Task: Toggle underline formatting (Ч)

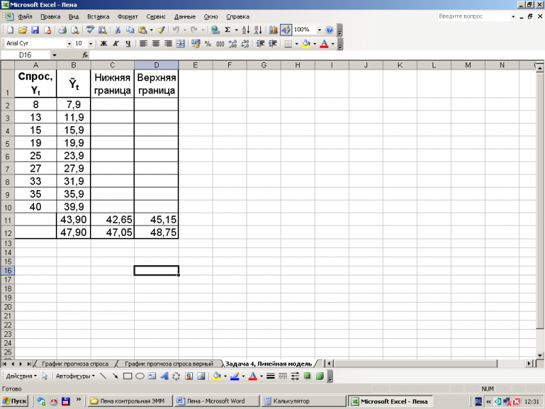Action: coord(128,44)
